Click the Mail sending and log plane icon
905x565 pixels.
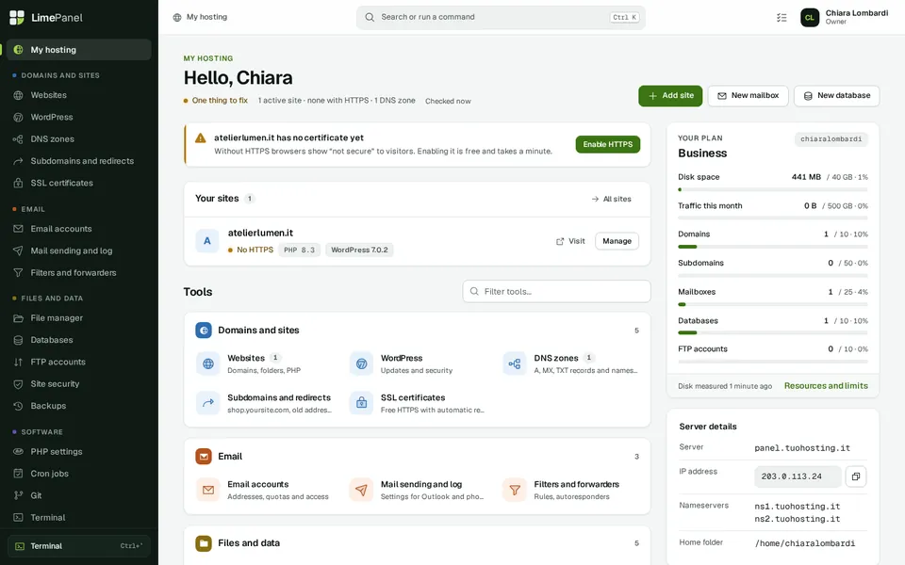pyautogui.click(x=361, y=490)
